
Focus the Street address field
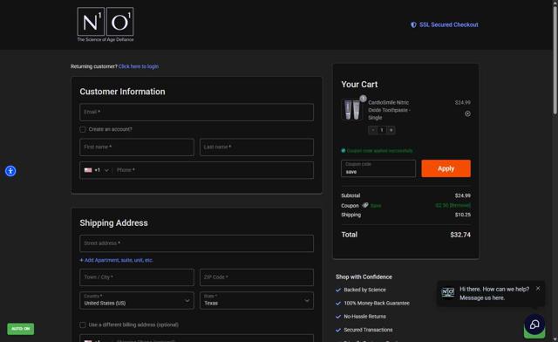click(x=196, y=243)
